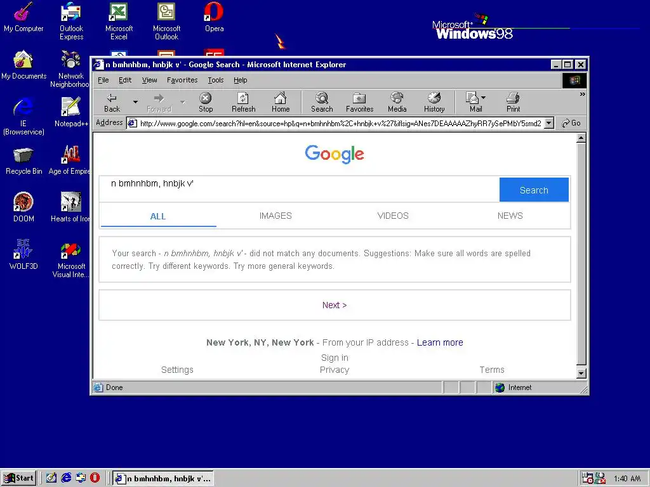The width and height of the screenshot is (650, 487).
Task: Switch to the NEWS results tab
Action: [x=510, y=216]
